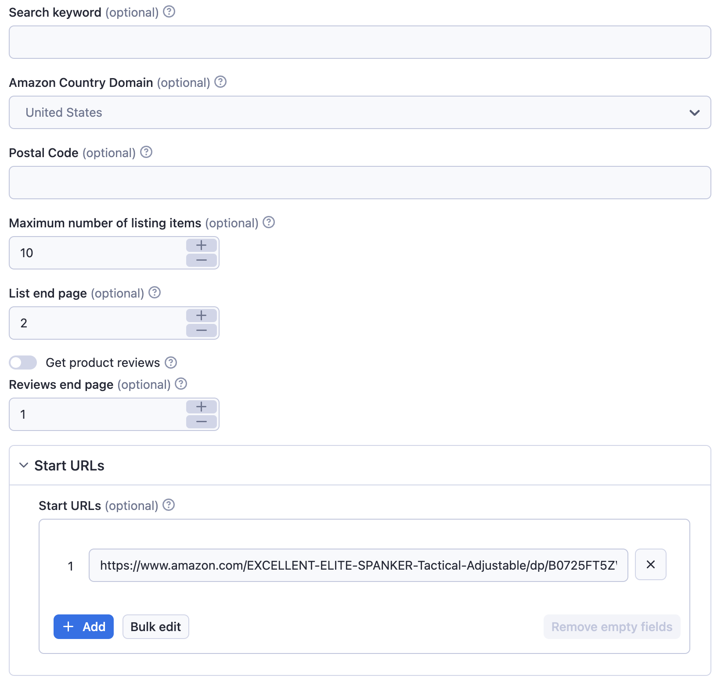Viewport: 721px width, 682px height.
Task: Click help icon next to Postal Code
Action: coord(146,152)
